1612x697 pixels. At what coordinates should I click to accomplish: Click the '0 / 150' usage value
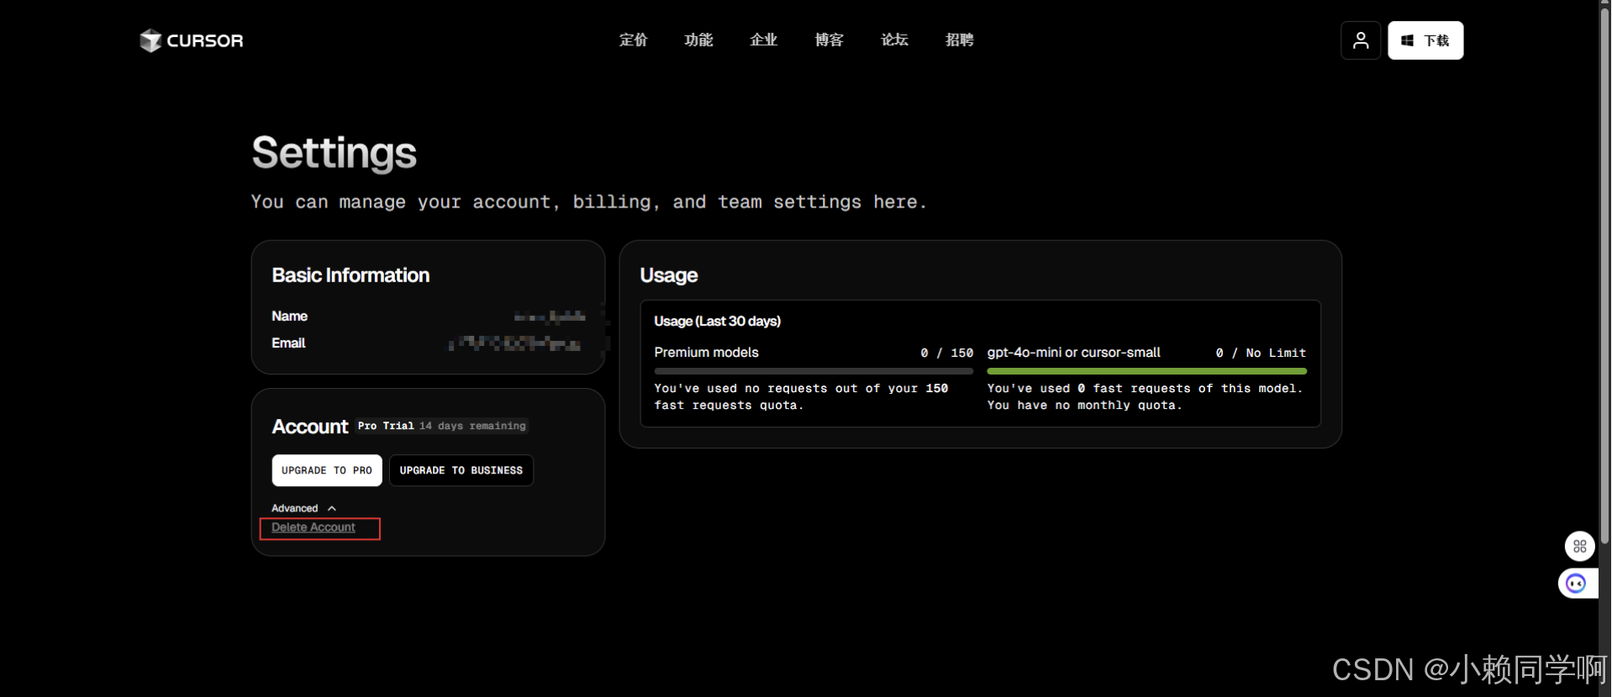pyautogui.click(x=946, y=353)
